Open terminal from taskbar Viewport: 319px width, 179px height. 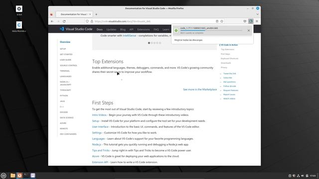[26, 176]
